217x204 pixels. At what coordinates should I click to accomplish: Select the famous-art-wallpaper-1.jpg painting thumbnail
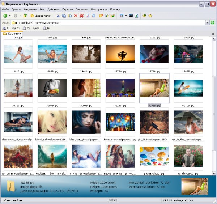tap(120, 122)
